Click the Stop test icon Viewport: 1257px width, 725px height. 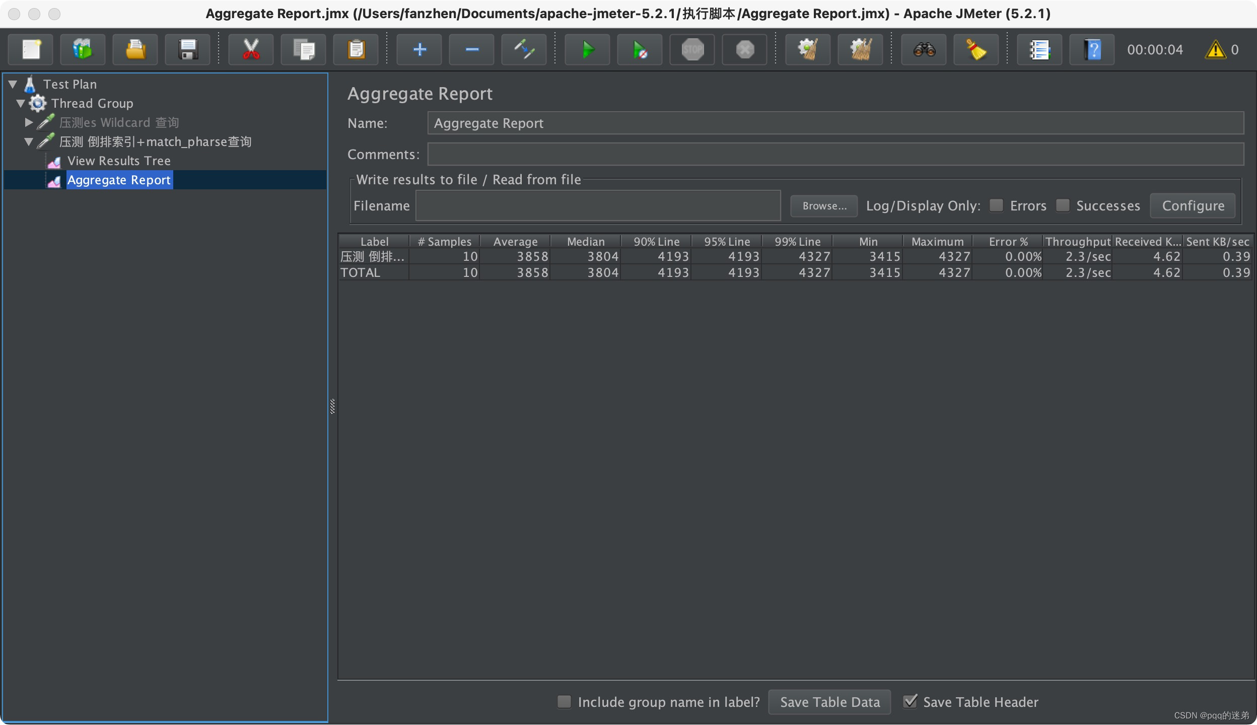(x=692, y=49)
